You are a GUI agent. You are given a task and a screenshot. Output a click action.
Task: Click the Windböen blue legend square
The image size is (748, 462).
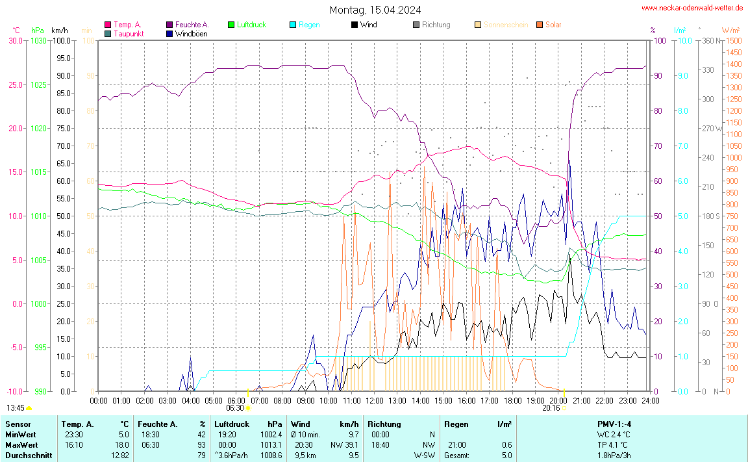click(169, 33)
